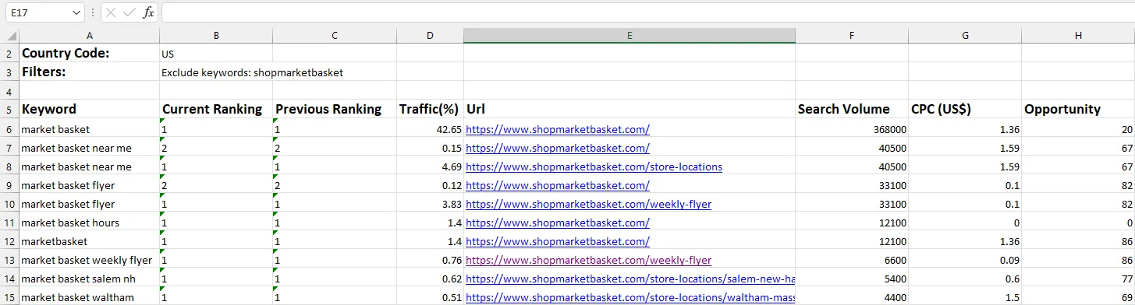Select column A header
Image resolution: width=1135 pixels, height=305 pixels.
point(90,36)
